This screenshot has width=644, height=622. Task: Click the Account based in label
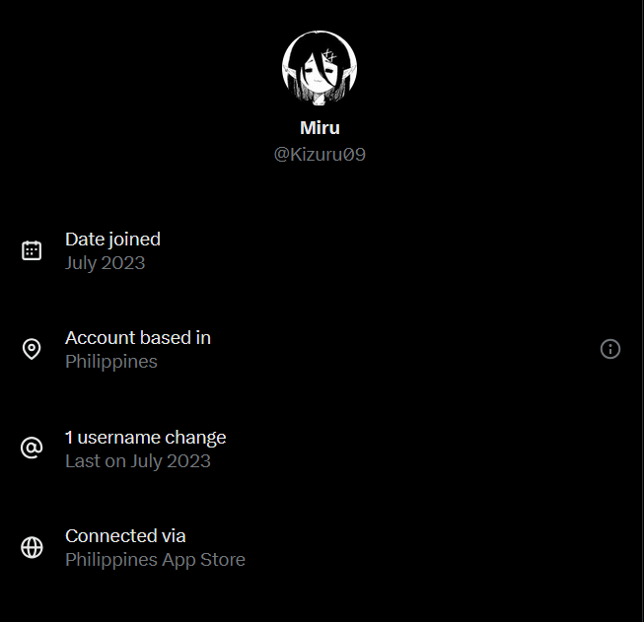tap(138, 338)
